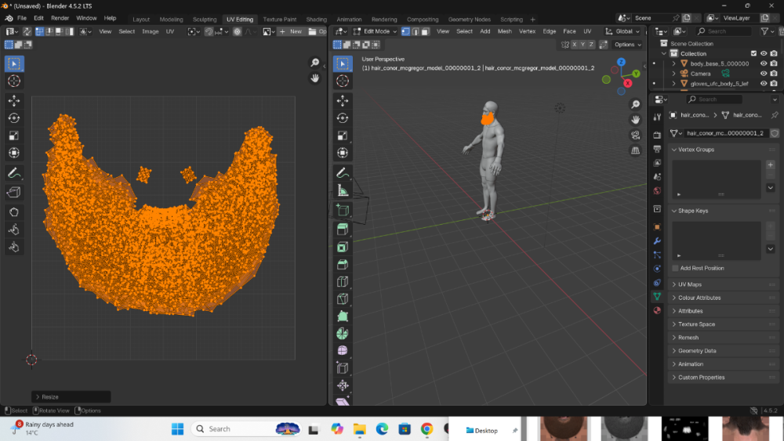Open the Mesh menu in 3D viewport
Screen dimensions: 784x441
coord(504,31)
